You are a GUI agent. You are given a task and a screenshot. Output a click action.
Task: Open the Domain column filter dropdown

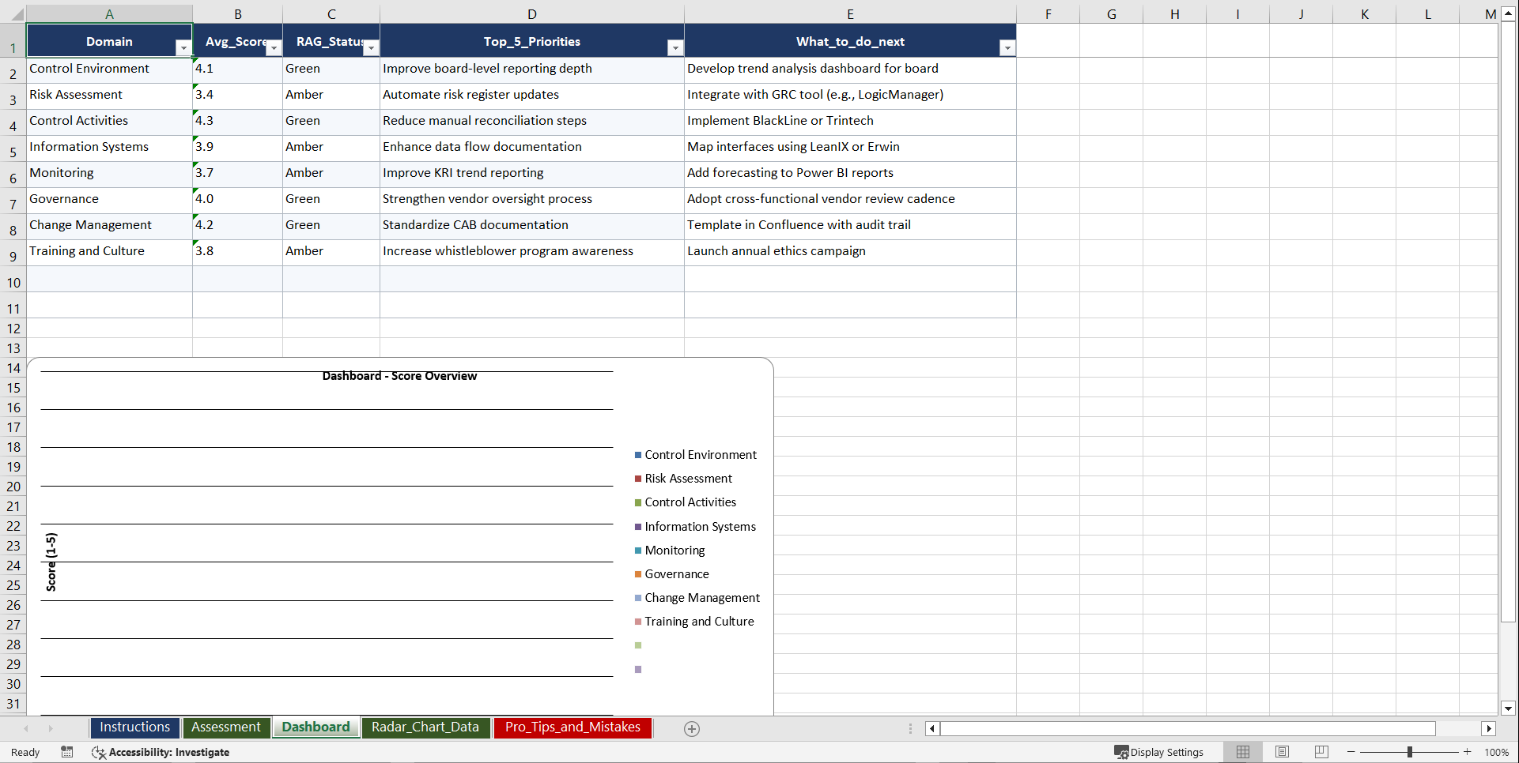coord(183,47)
